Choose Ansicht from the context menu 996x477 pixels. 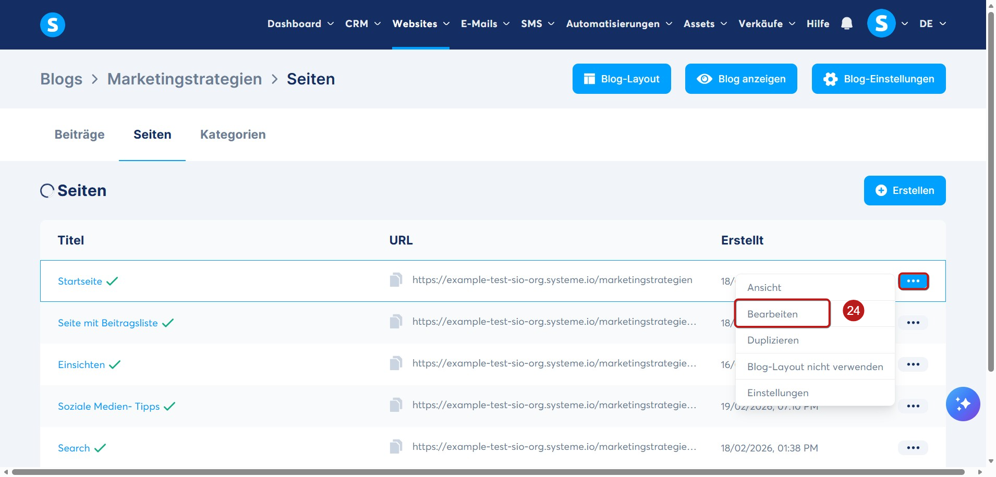(815, 287)
